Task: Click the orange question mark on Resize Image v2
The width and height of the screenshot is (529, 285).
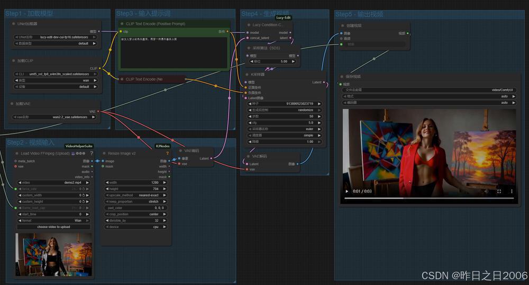Action: (x=168, y=153)
